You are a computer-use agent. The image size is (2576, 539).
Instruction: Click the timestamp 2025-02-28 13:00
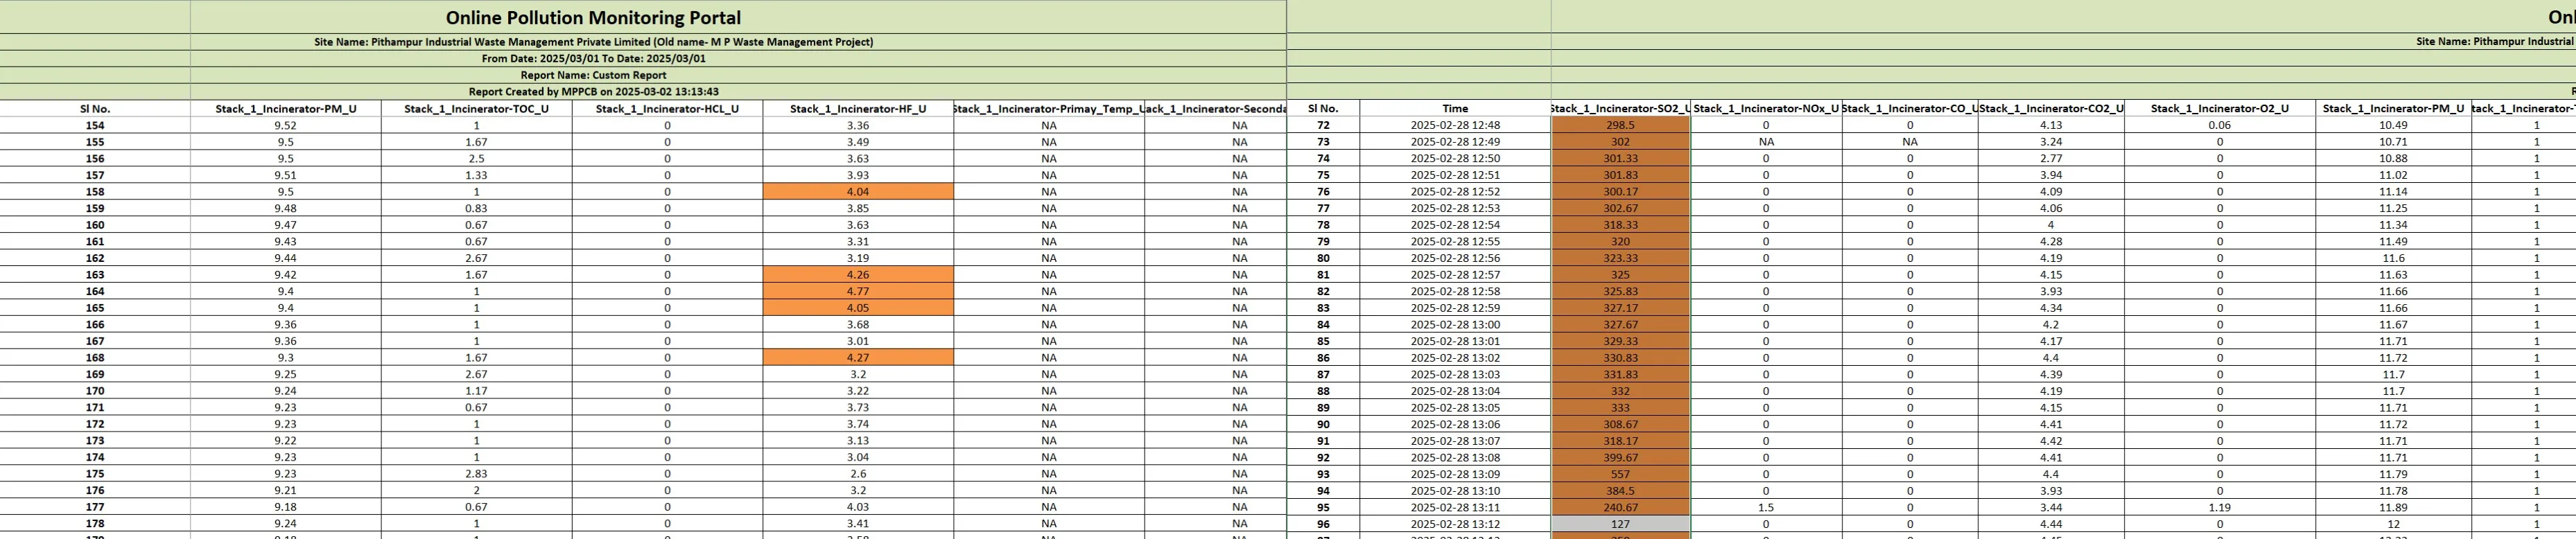(x=1455, y=325)
